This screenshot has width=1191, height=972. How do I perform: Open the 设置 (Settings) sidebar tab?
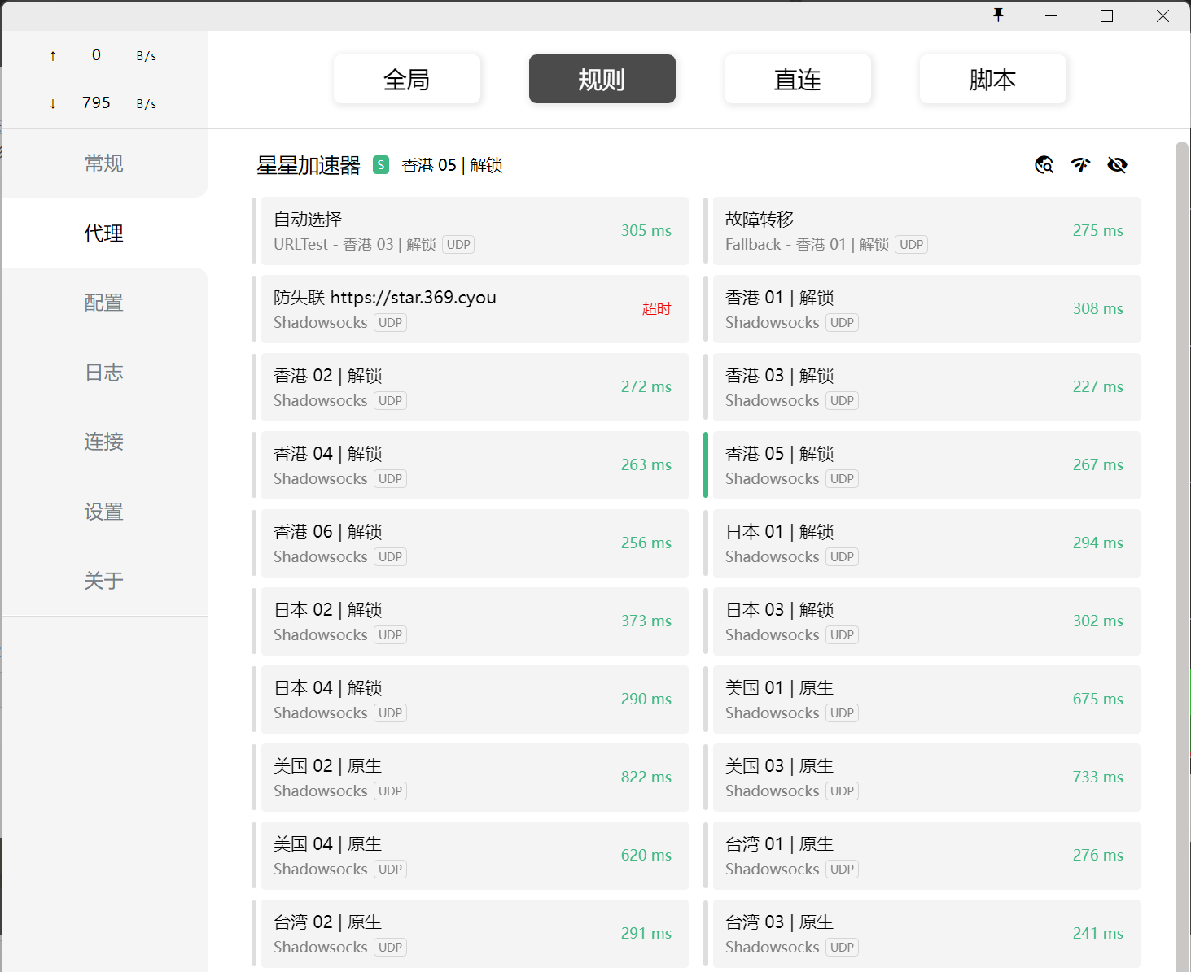coord(104,512)
